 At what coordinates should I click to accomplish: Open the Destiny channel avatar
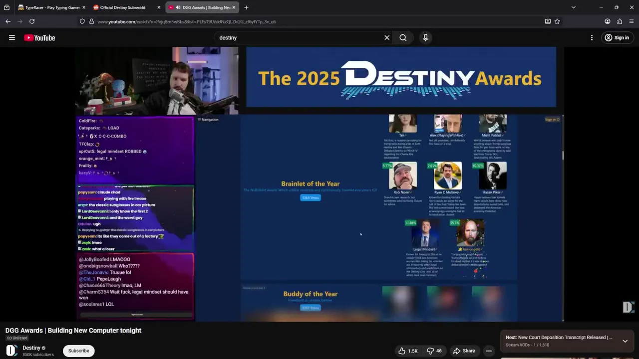pyautogui.click(x=11, y=351)
